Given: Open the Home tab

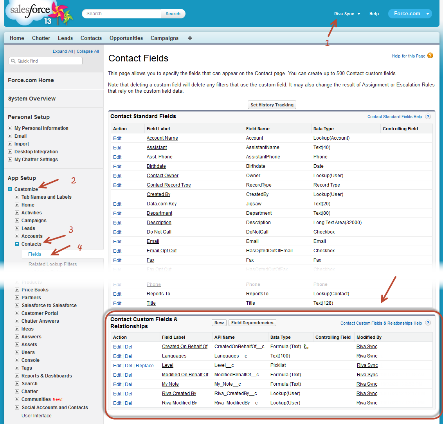Looking at the screenshot, I should (x=17, y=38).
